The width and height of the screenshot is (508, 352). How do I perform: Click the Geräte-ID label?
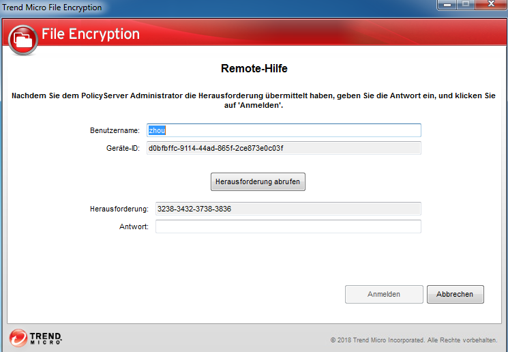click(x=123, y=148)
